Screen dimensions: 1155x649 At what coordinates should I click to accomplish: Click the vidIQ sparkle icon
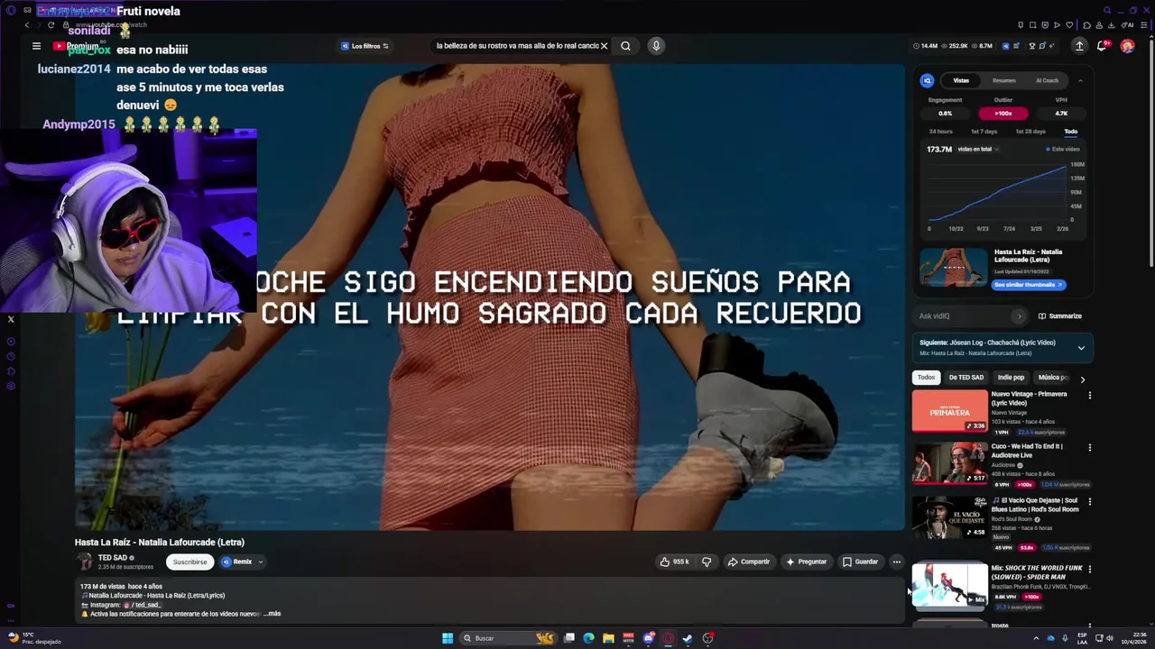click(1051, 46)
